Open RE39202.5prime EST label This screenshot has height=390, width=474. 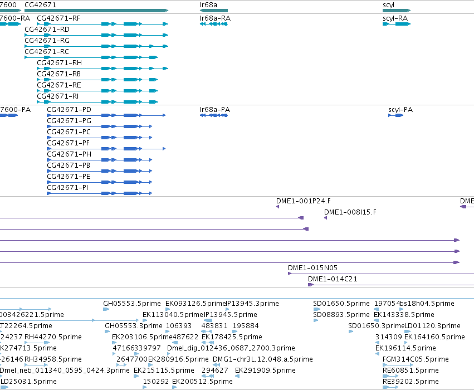(411, 382)
